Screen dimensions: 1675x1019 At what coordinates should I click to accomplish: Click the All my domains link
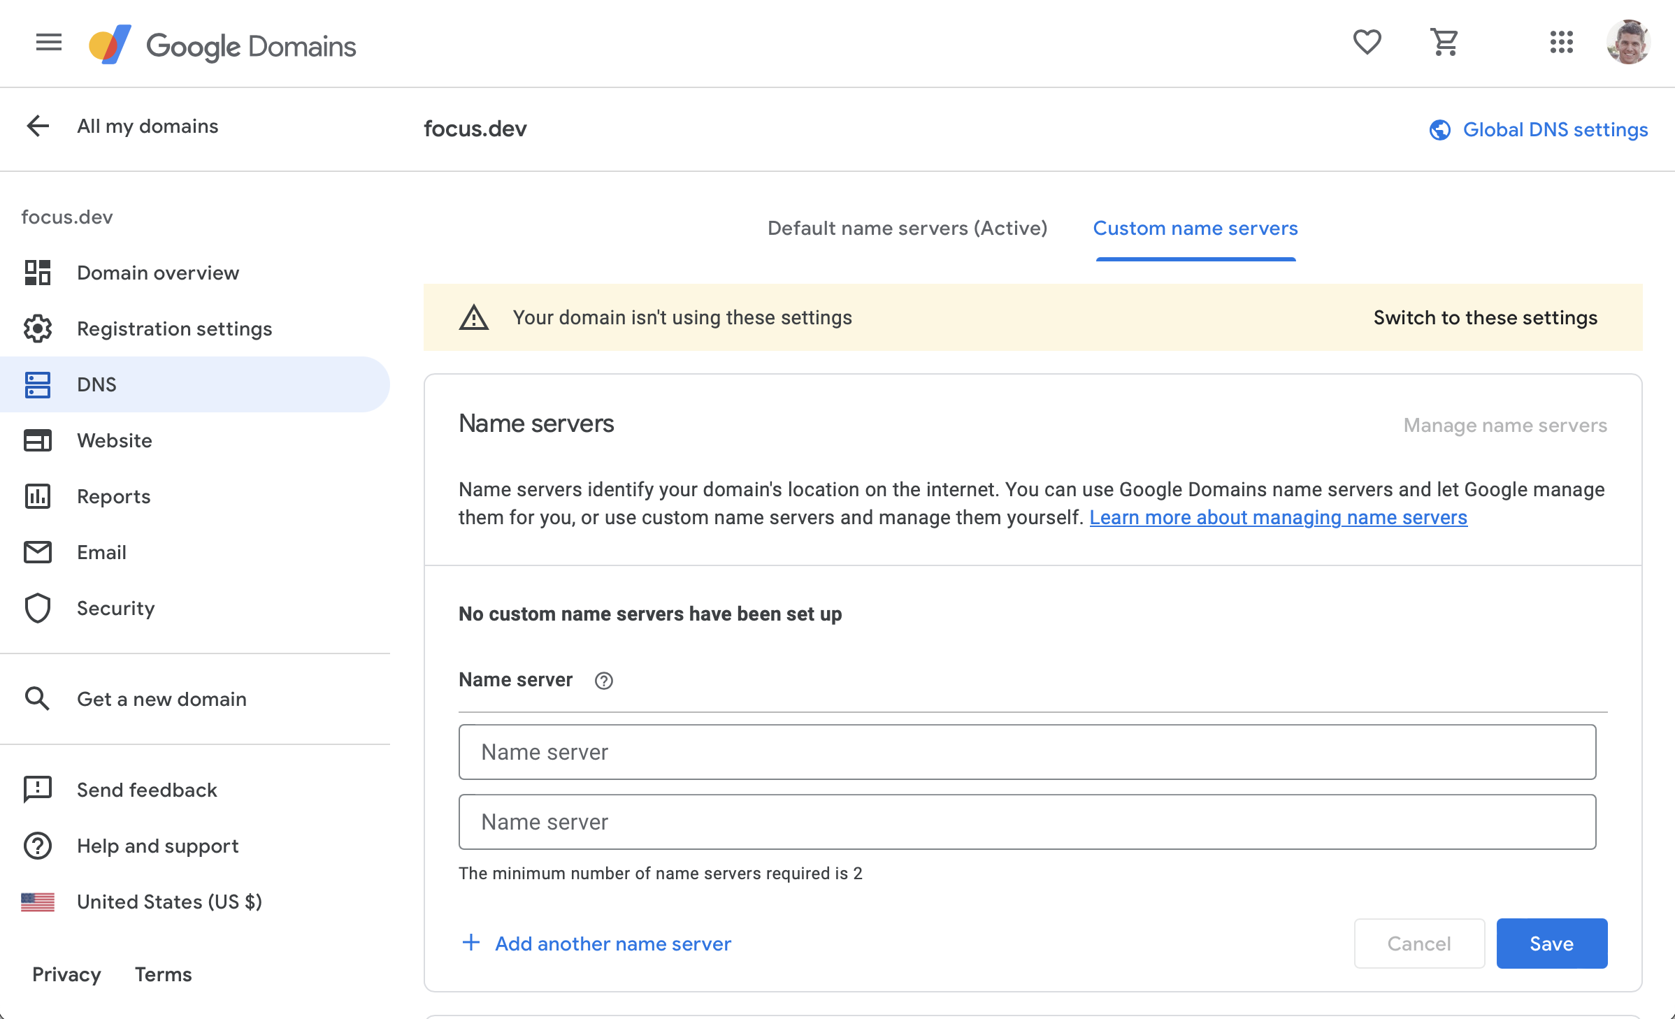coord(148,126)
